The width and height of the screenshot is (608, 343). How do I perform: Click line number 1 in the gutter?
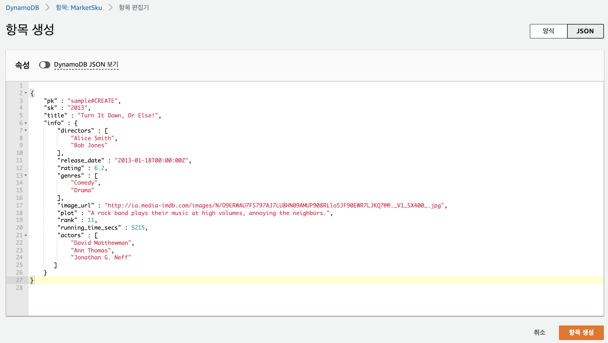(x=21, y=86)
